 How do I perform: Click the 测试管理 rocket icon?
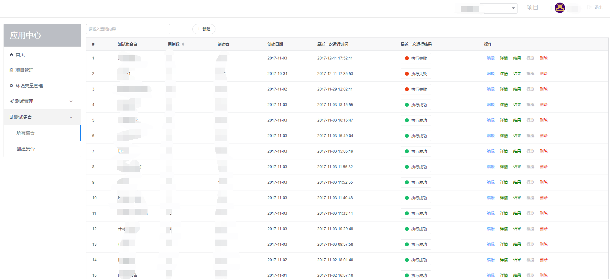[12, 101]
